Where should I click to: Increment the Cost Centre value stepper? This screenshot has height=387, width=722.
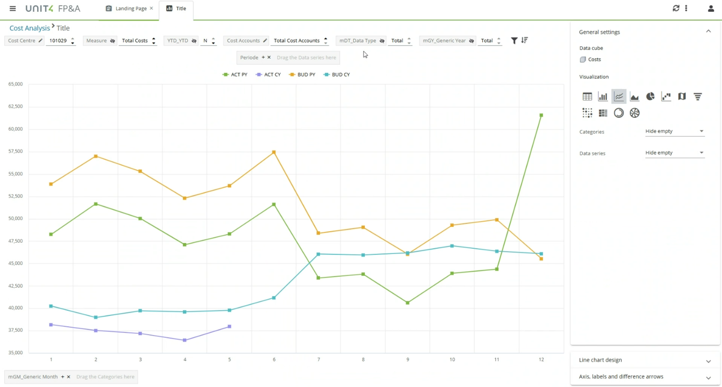[72, 38]
